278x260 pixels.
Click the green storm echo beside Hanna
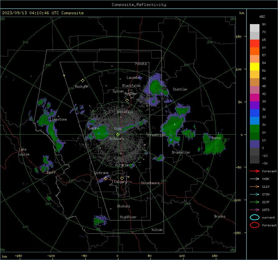pyautogui.click(x=214, y=145)
